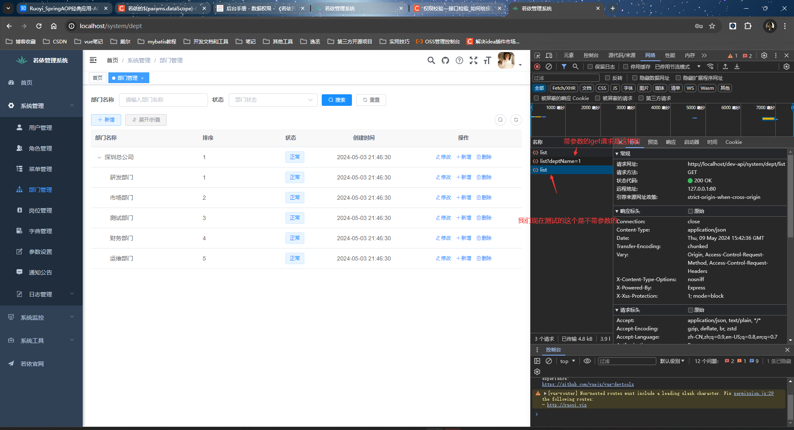The image size is (794, 430).
Task: Enable 保留日志 checkbox
Action: point(590,67)
